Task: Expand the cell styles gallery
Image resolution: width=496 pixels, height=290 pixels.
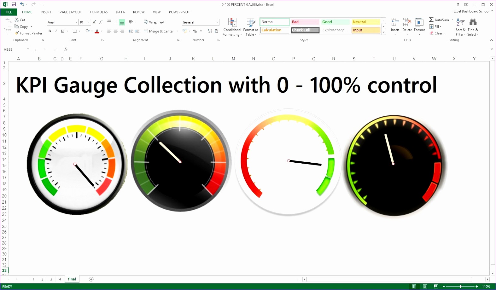Action: (x=384, y=32)
